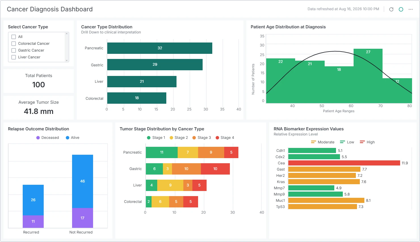Toggle the Stage 2 legend entry

pyautogui.click(x=179, y=138)
